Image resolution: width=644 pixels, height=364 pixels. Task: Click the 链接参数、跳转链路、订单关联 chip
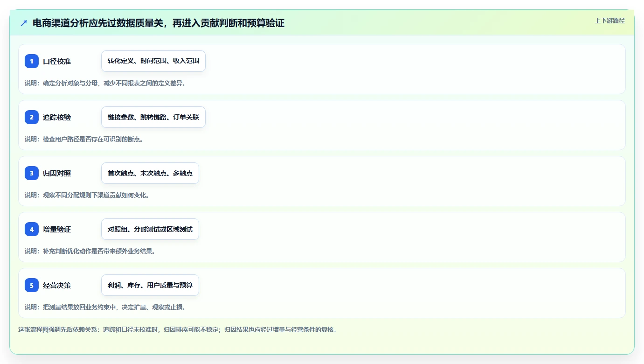(x=153, y=117)
